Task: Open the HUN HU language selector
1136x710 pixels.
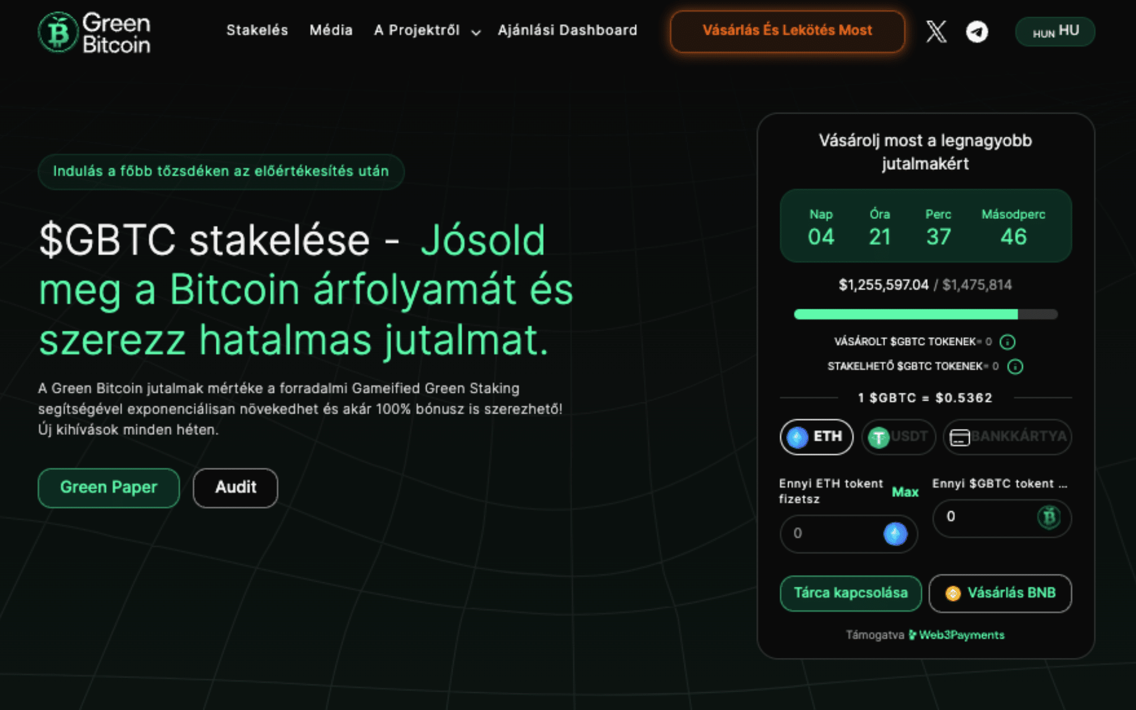Action: pyautogui.click(x=1054, y=31)
